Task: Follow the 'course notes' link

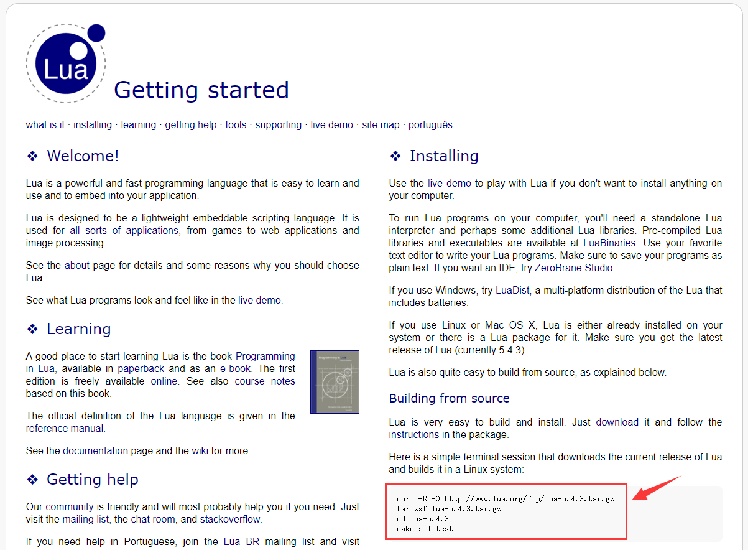Action: click(265, 381)
